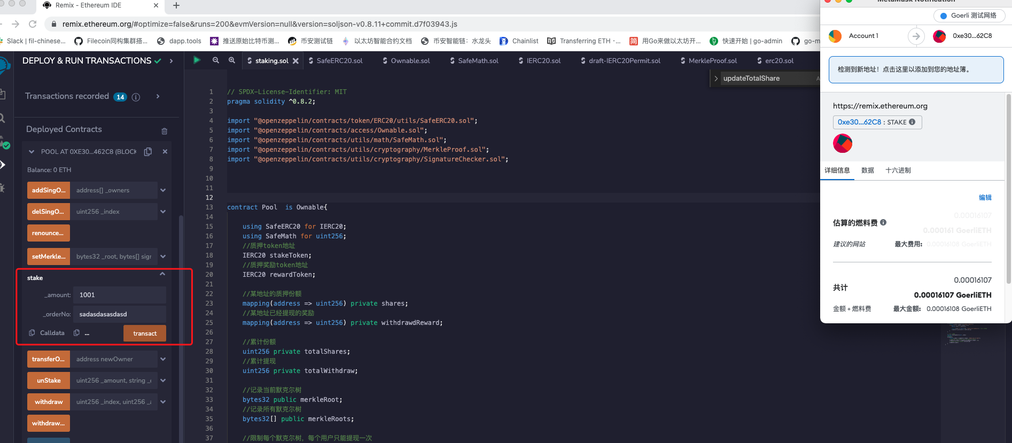This screenshot has height=443, width=1012.
Task: Switch to Ownable.sol tab
Action: tap(406, 61)
